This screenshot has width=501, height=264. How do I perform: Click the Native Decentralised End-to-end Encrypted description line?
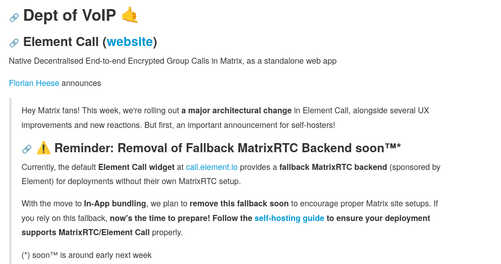click(173, 61)
